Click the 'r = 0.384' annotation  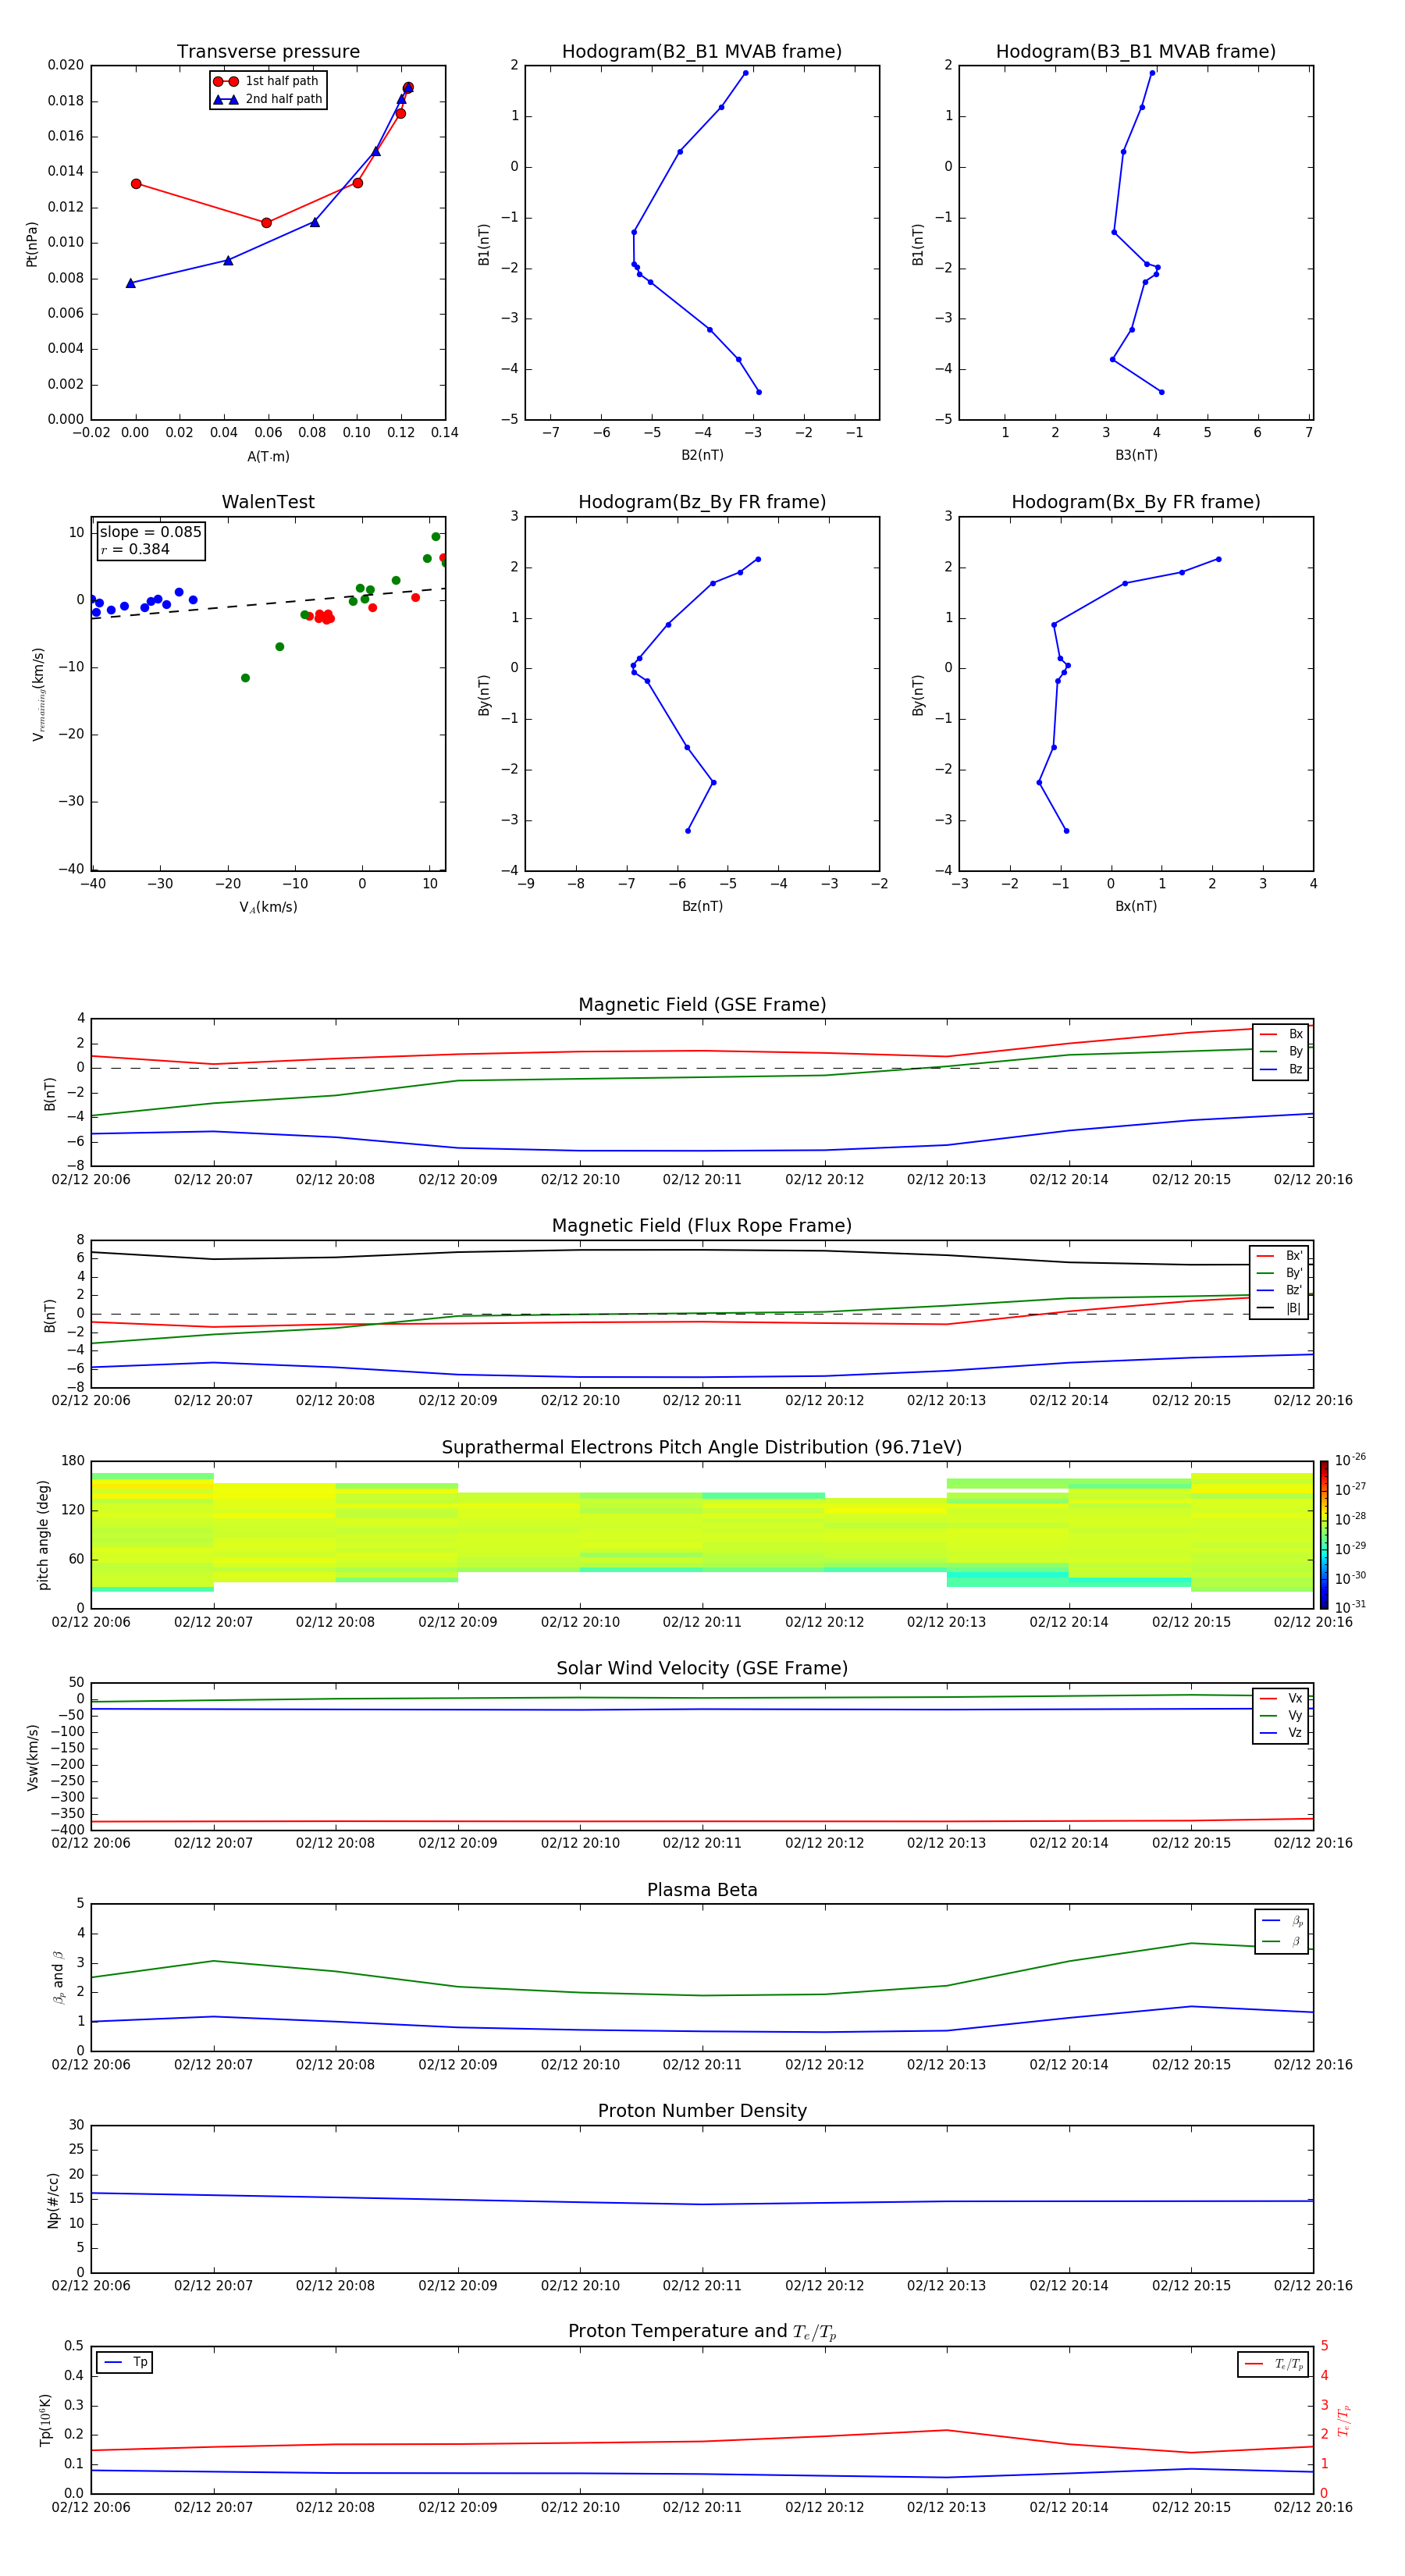[x=135, y=549]
